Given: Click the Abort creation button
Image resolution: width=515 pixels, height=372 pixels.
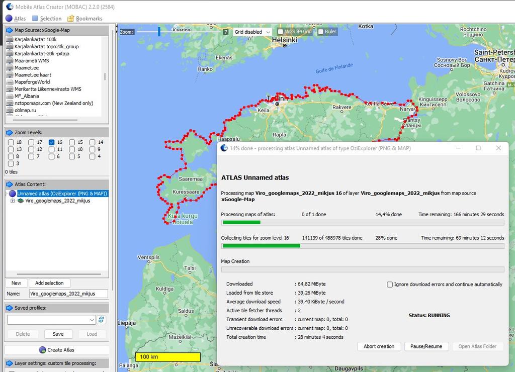Looking at the screenshot, I should [x=379, y=346].
